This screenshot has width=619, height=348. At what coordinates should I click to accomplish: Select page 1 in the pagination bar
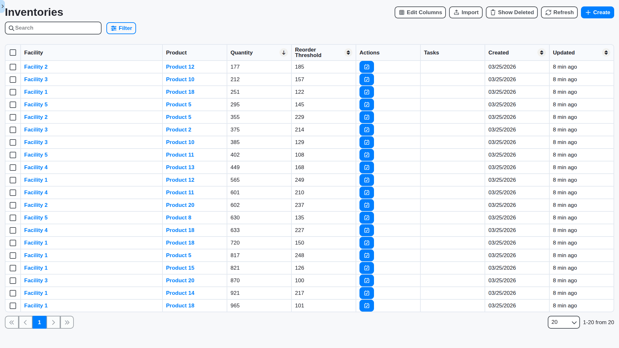point(39,322)
